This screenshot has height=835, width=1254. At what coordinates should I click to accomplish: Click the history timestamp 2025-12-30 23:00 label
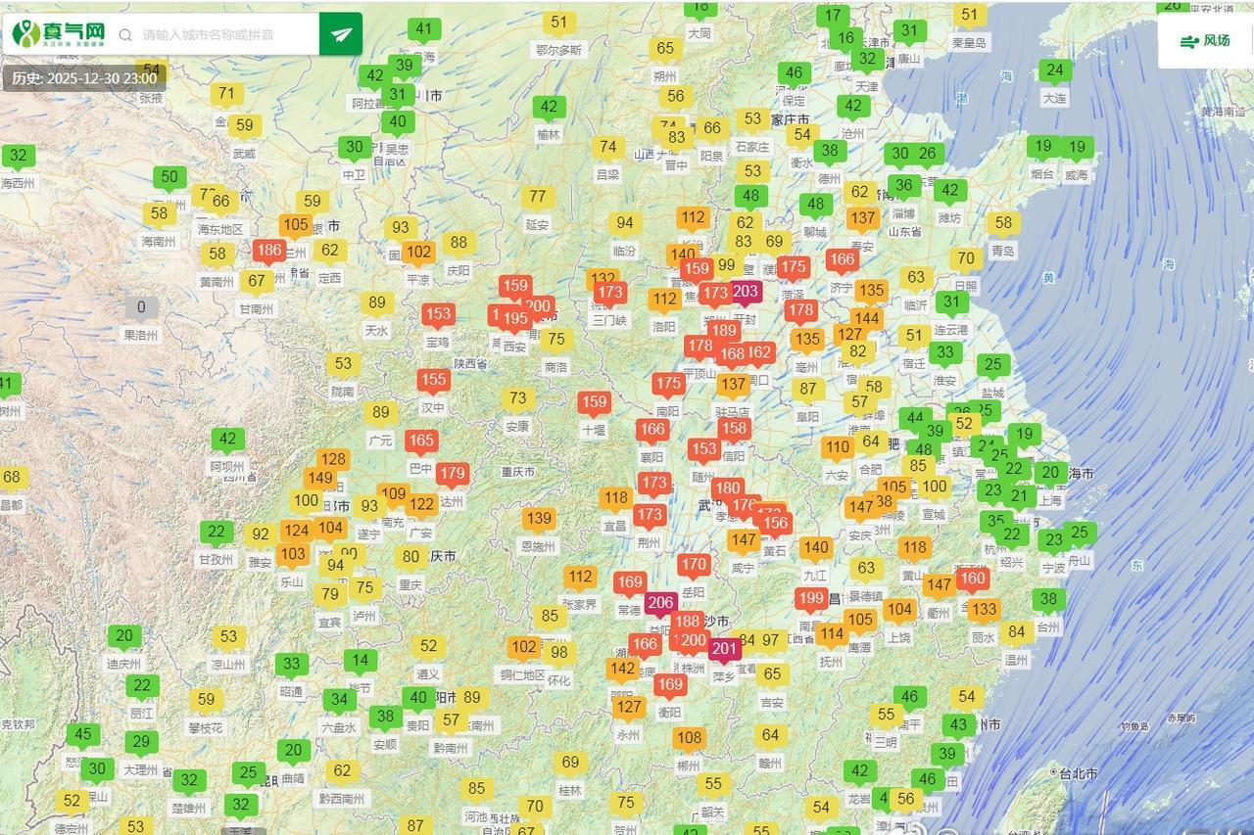(84, 78)
